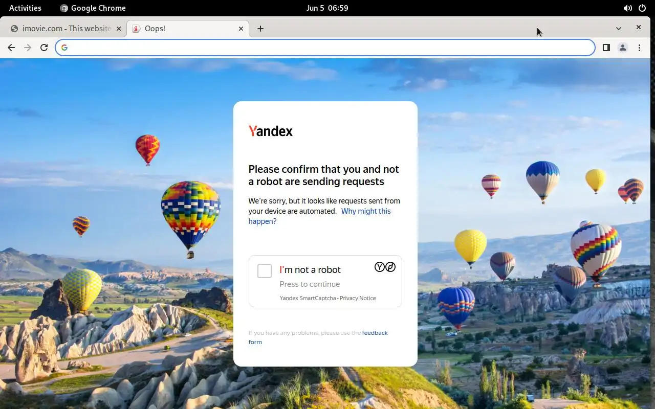The image size is (655, 409).
Task: Open the Privacy Notice link
Action: point(358,298)
